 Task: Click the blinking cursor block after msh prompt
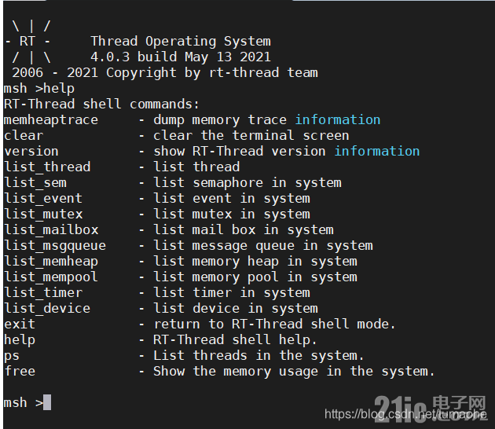click(47, 402)
